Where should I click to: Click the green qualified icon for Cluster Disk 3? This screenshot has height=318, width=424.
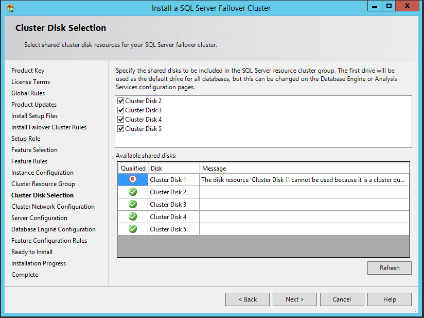coord(133,204)
